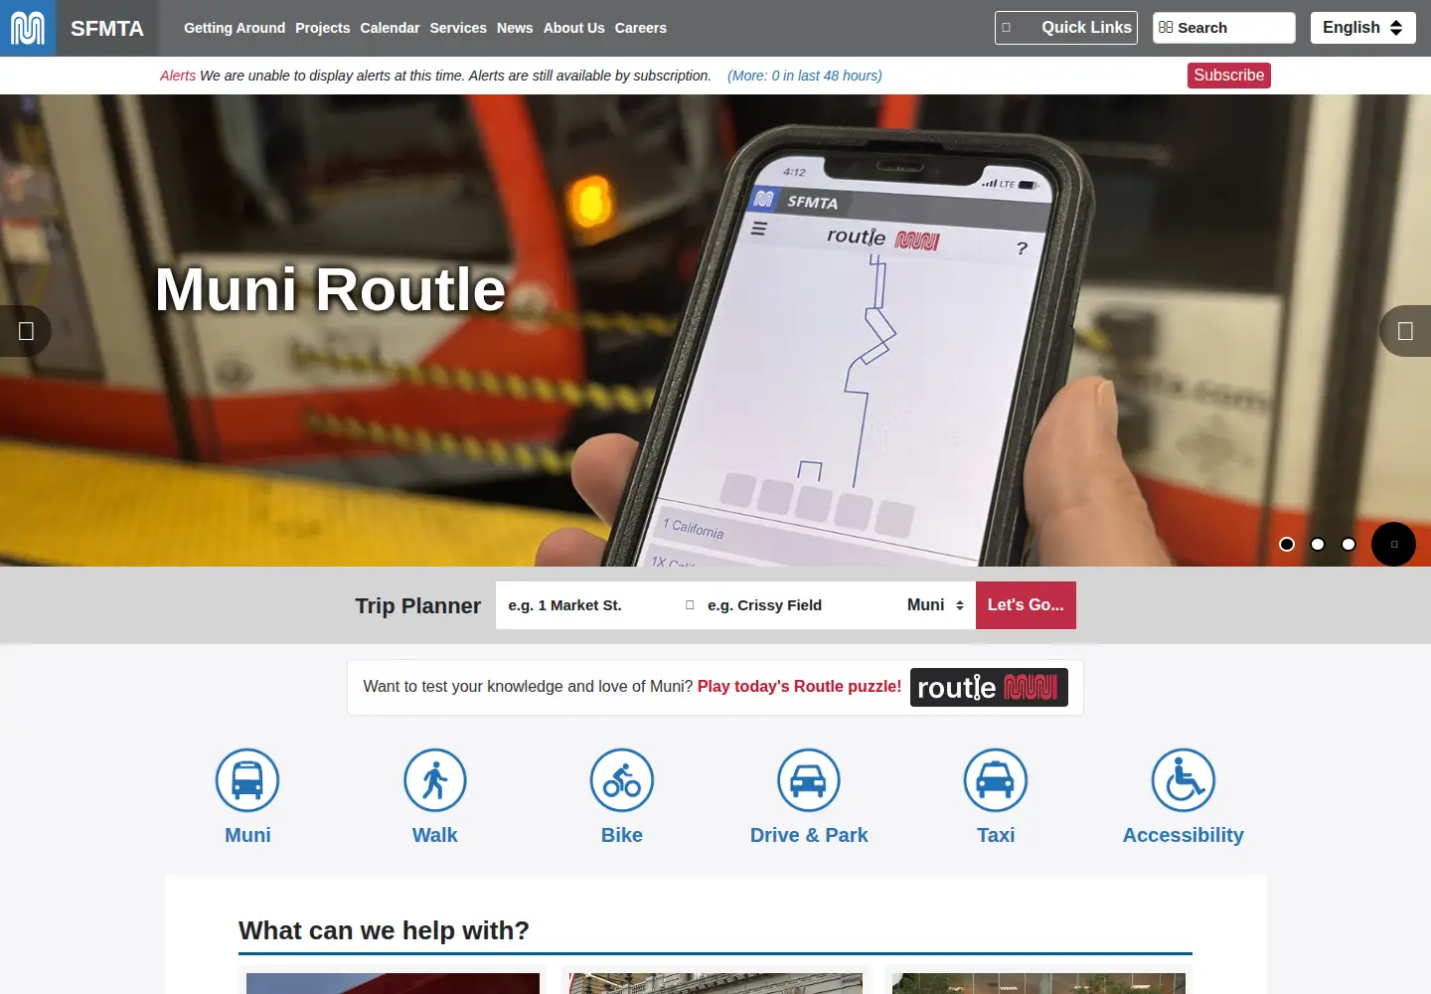Image resolution: width=1431 pixels, height=994 pixels.
Task: Open the Drive & Park car icon
Action: 809,780
